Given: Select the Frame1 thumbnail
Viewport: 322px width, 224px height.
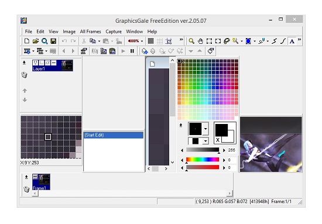Looking at the screenshot, I should [41, 182].
